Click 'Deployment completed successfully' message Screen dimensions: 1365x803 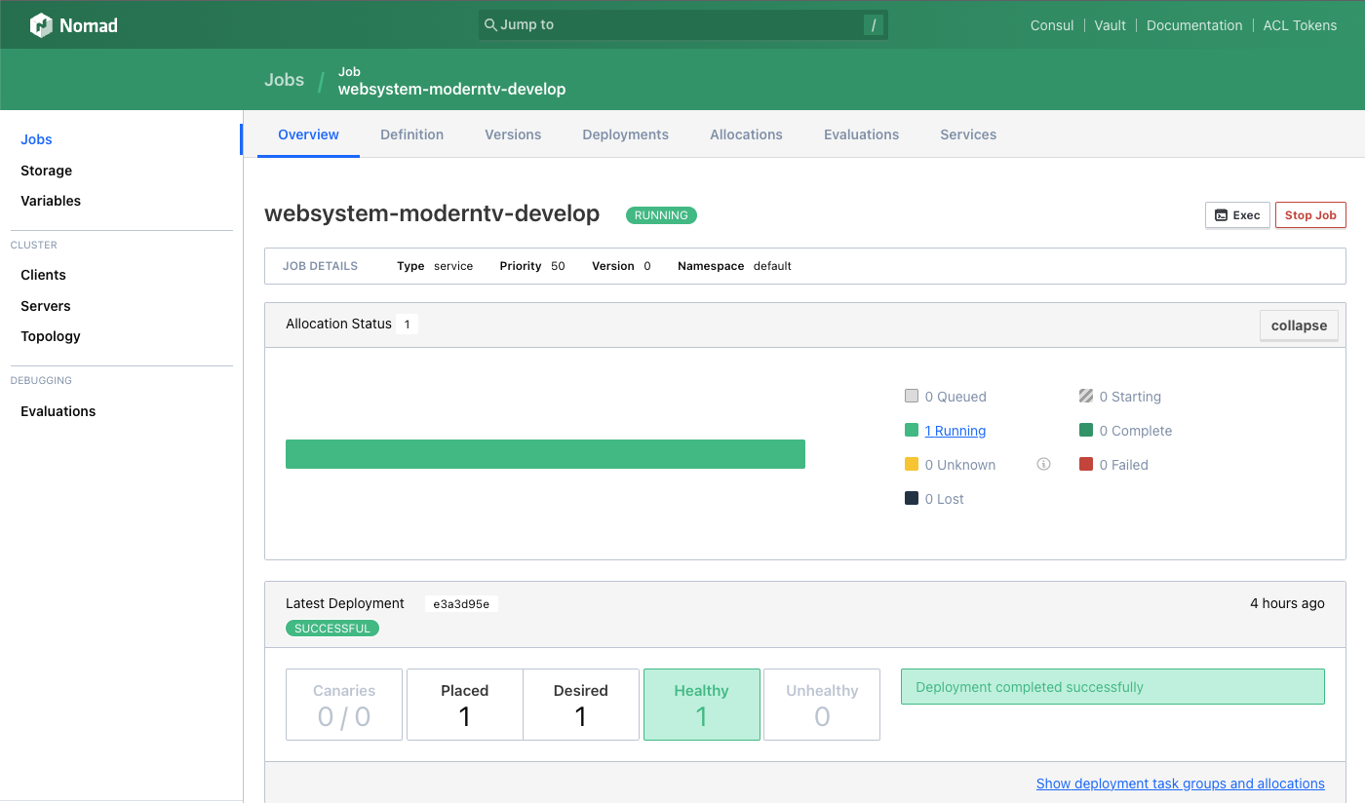[1112, 687]
